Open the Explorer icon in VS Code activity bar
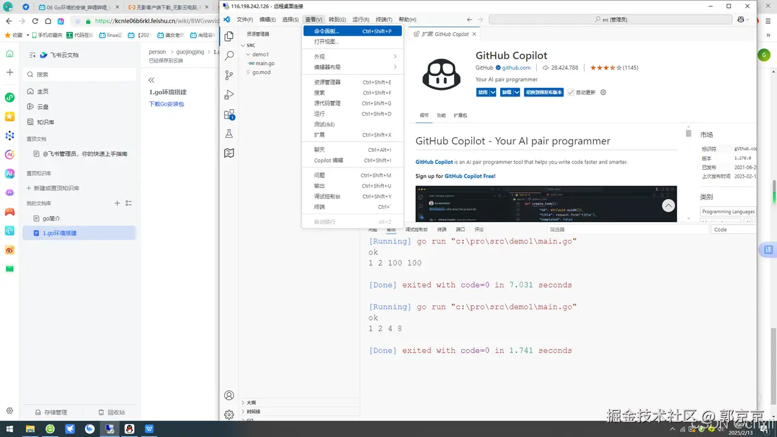Image resolution: width=777 pixels, height=437 pixels. click(229, 36)
